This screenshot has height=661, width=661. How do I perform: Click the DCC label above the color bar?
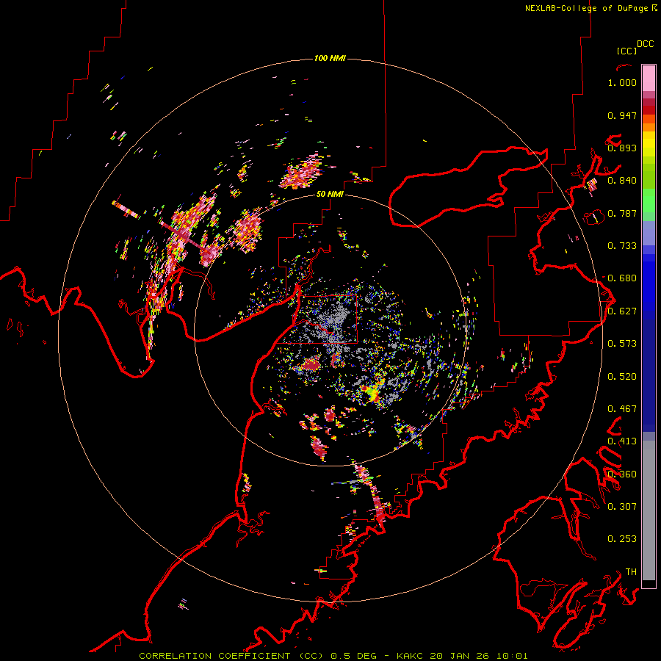(646, 44)
